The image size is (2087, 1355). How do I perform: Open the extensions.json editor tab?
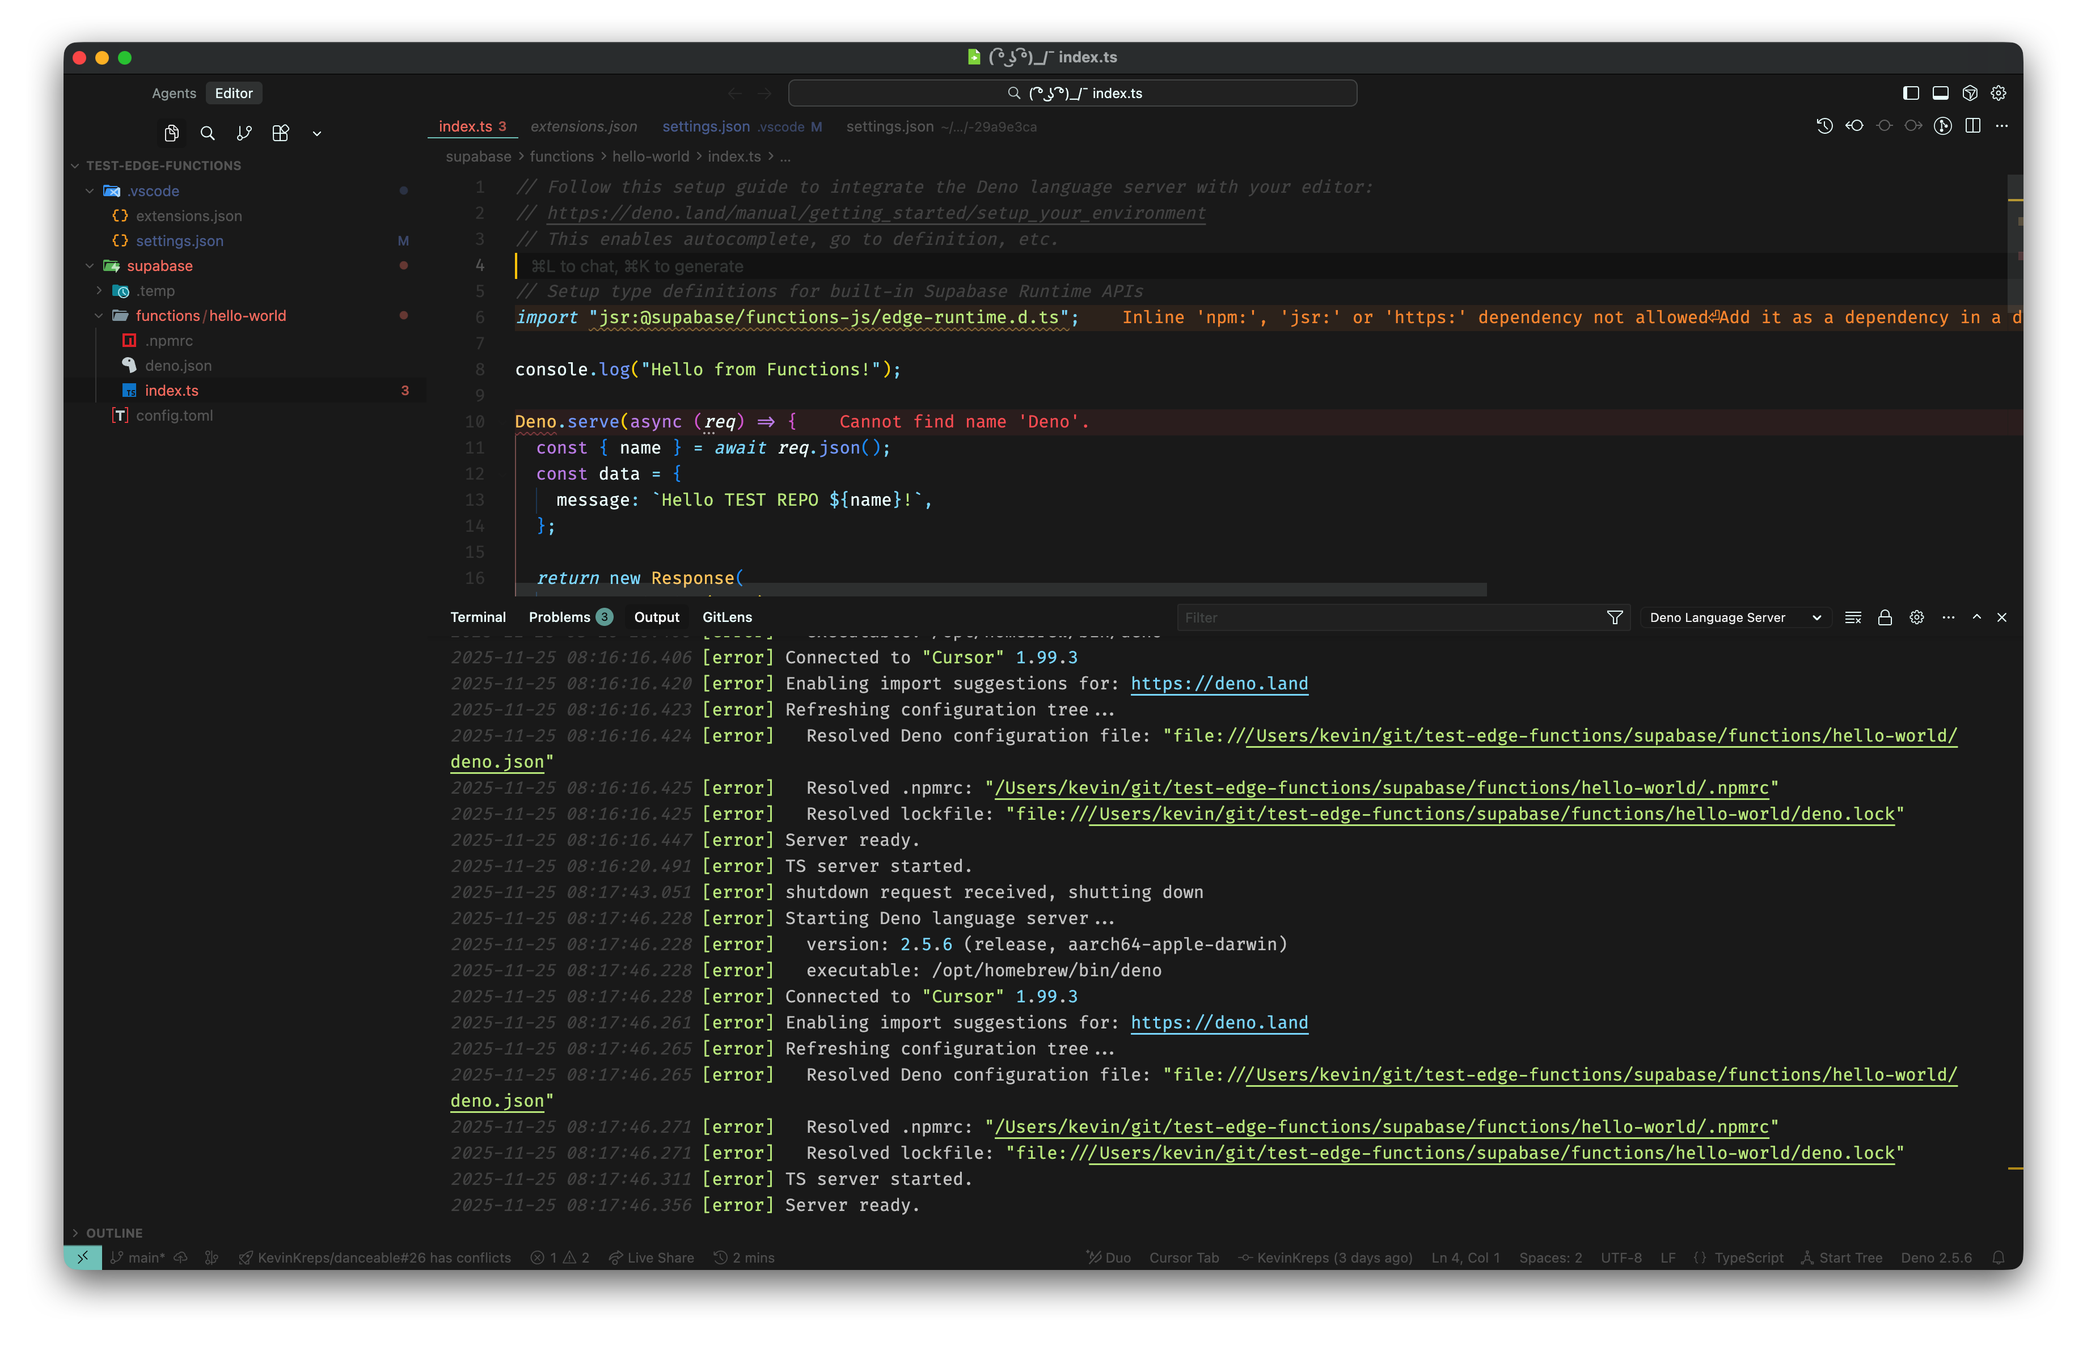coord(583,127)
